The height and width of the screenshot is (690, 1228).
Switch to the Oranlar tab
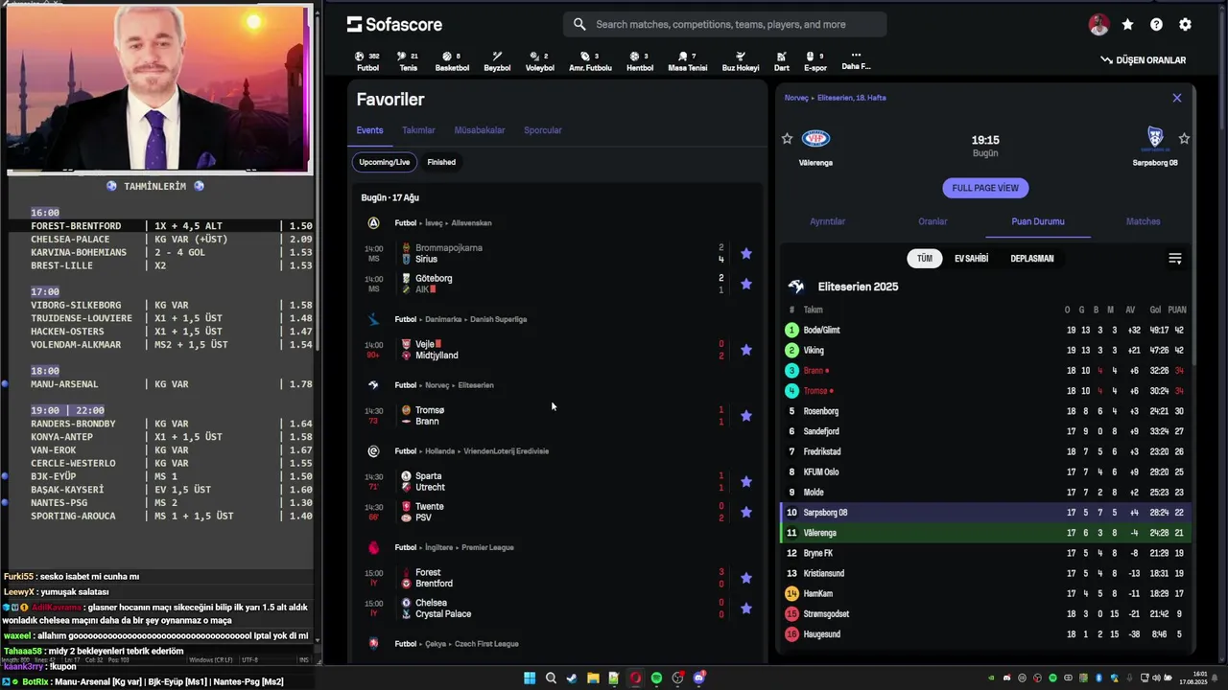tap(933, 221)
